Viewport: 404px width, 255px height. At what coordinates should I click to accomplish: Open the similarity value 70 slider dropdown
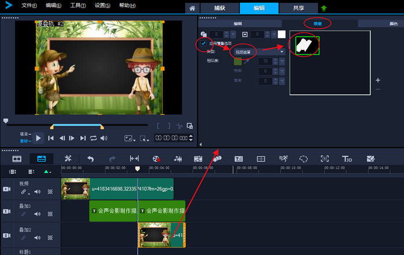[282, 61]
